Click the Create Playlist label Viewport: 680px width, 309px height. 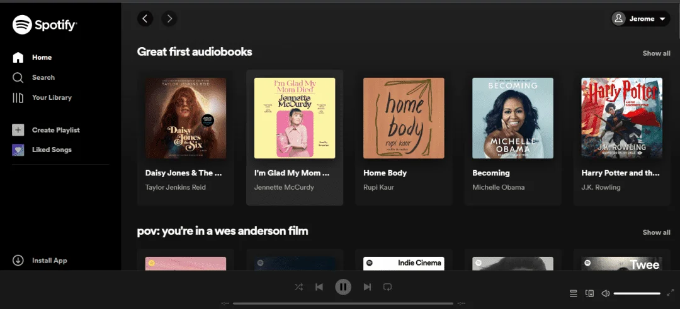point(56,130)
